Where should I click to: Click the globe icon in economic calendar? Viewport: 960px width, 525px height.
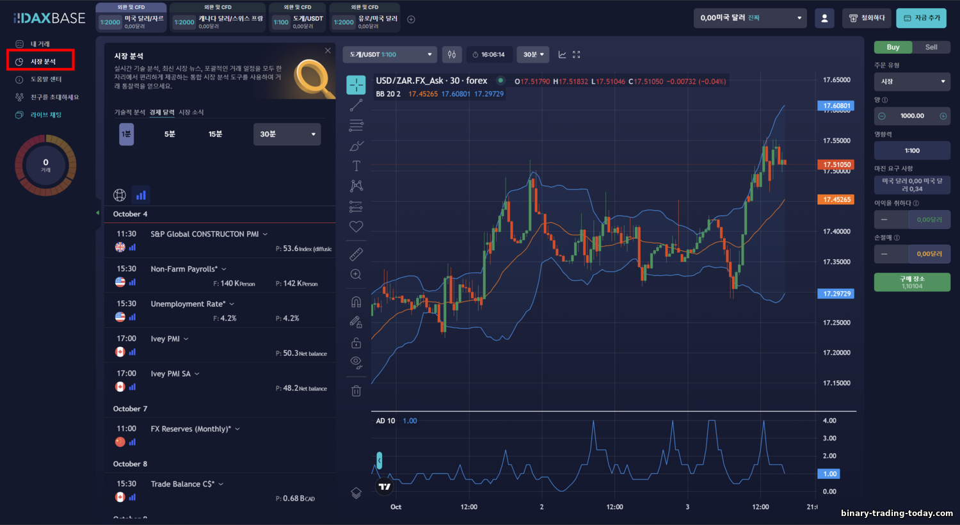(120, 195)
